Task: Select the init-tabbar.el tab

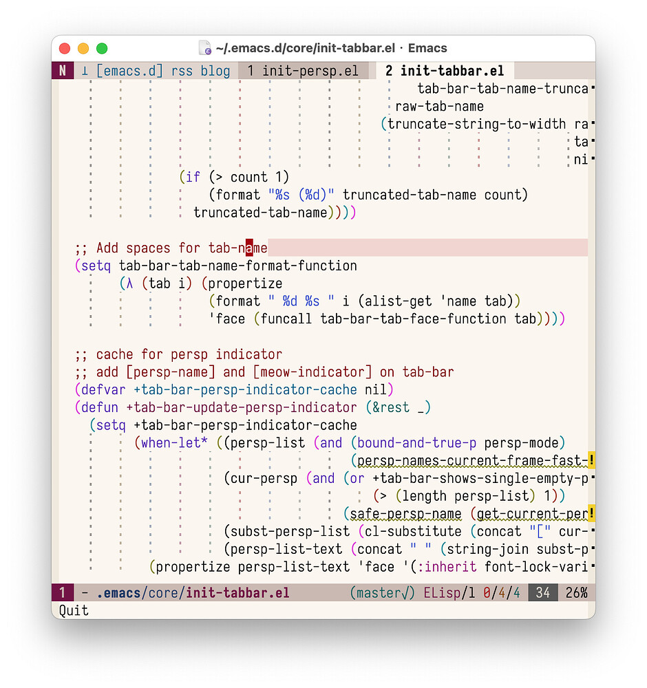Action: pyautogui.click(x=444, y=70)
